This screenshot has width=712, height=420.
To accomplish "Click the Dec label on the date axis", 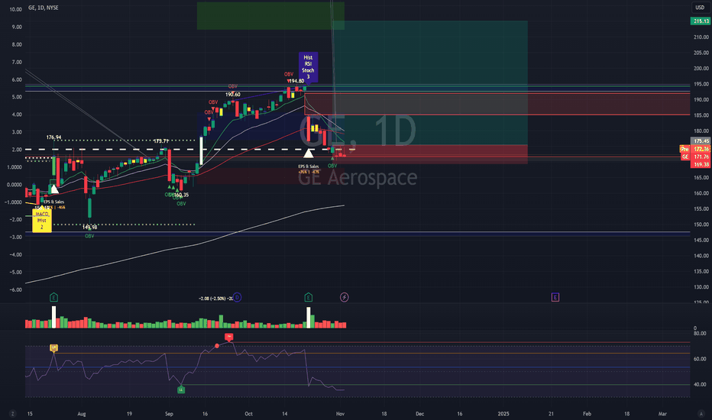I will tap(419, 414).
